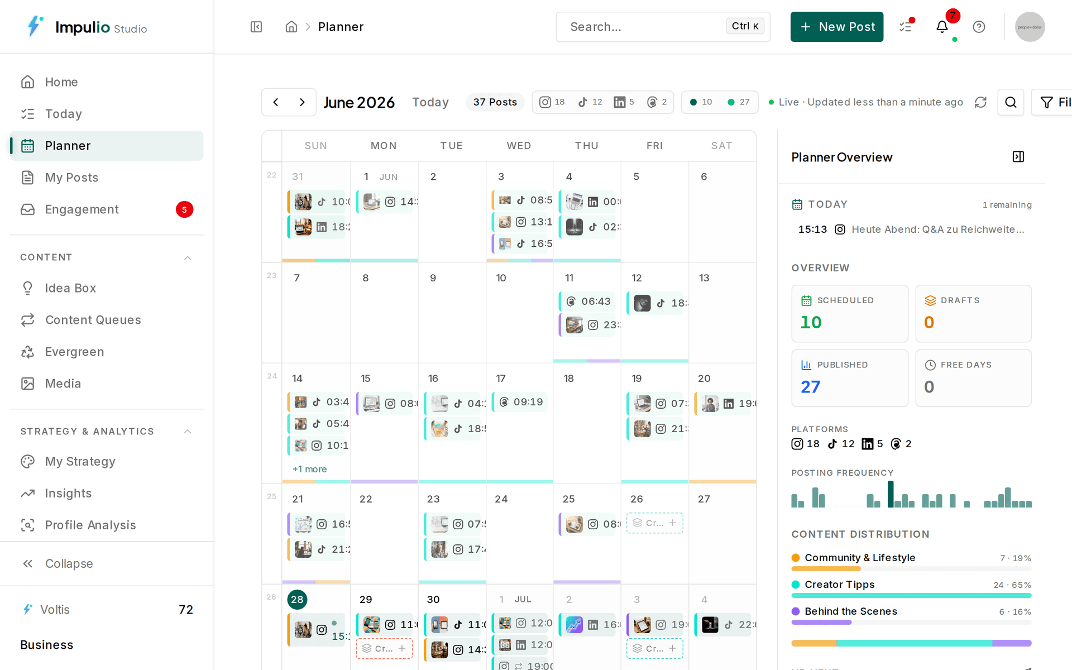This screenshot has height=670, width=1072.
Task: Toggle sidebar panel icon in header
Action: coord(256,27)
